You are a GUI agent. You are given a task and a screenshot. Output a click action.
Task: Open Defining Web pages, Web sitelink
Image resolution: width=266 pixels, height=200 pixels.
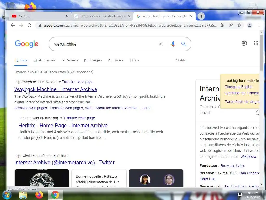point(71,108)
